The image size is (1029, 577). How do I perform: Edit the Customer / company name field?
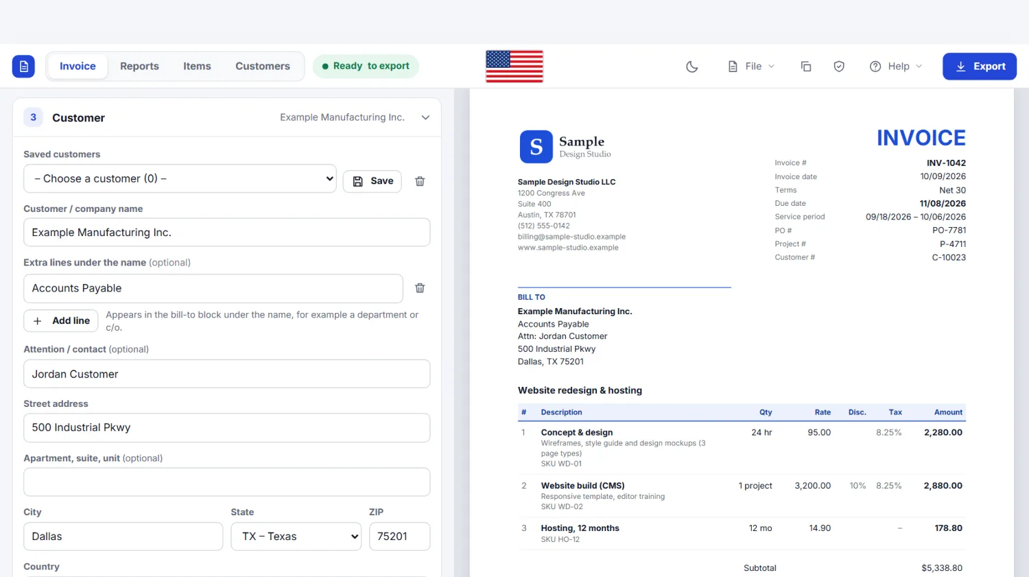coord(227,233)
